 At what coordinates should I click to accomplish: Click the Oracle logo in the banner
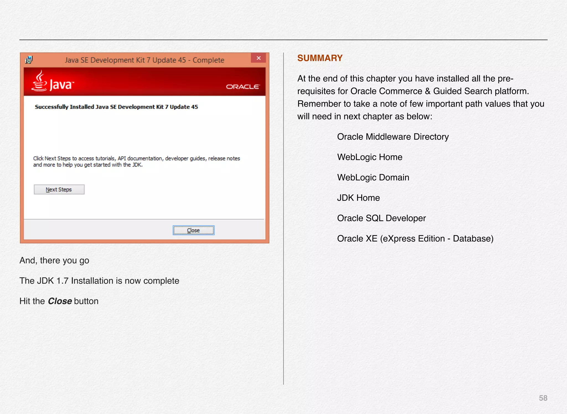(243, 87)
